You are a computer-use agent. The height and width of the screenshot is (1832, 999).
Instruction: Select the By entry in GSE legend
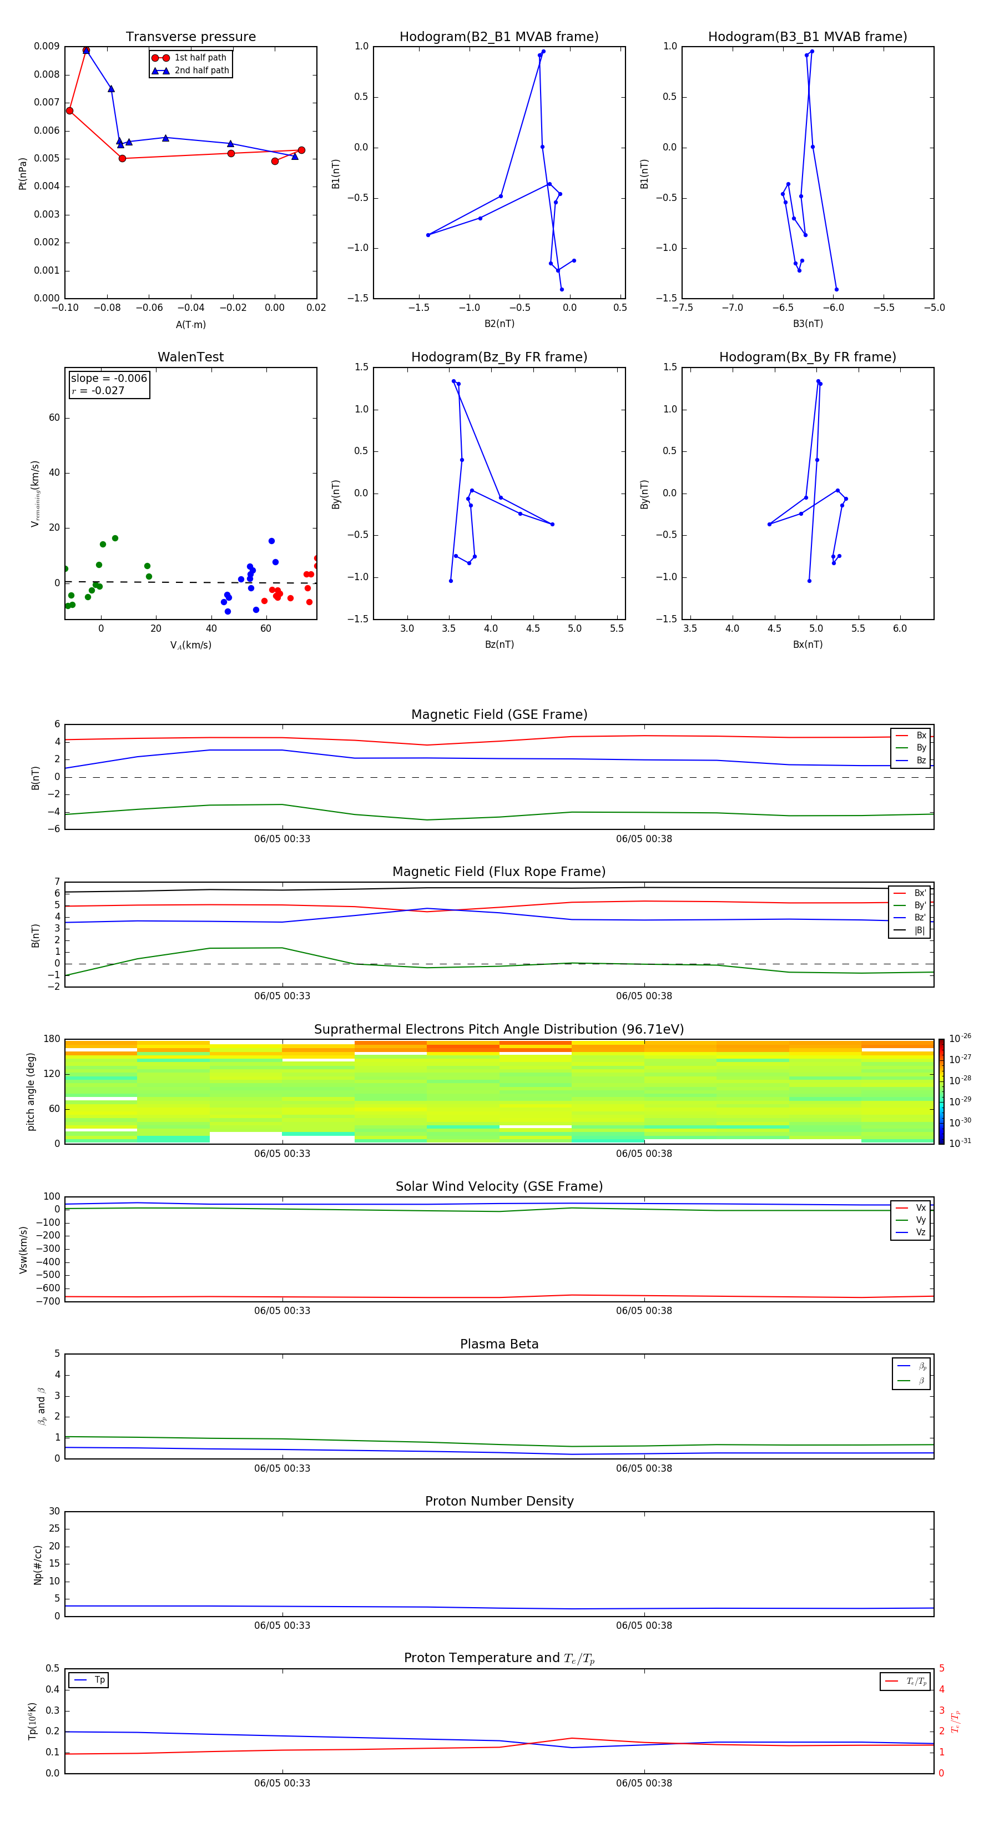911,747
